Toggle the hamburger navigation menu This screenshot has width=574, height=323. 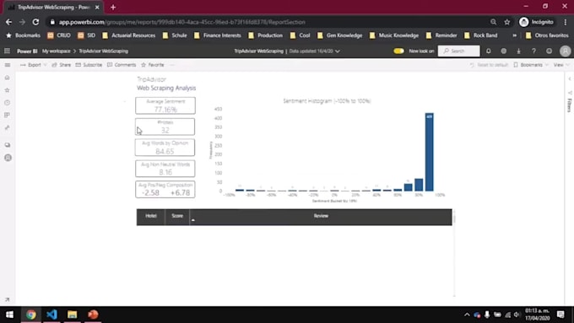[x=8, y=65]
